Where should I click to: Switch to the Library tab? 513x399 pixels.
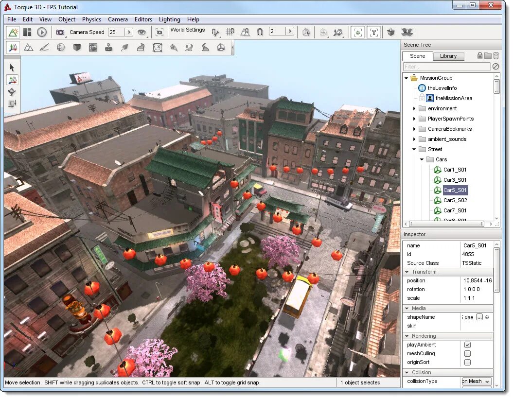coord(448,56)
